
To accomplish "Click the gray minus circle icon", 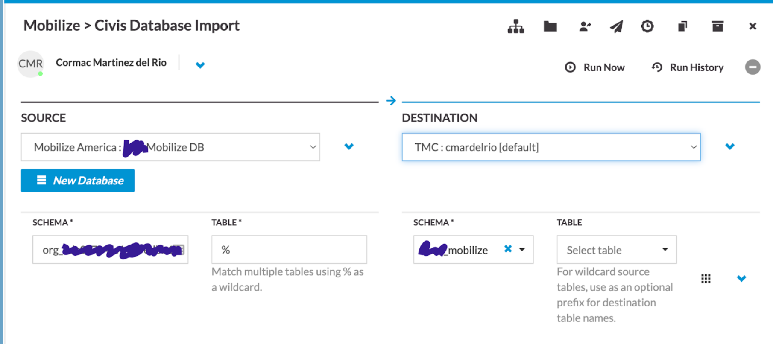I will click(x=753, y=67).
